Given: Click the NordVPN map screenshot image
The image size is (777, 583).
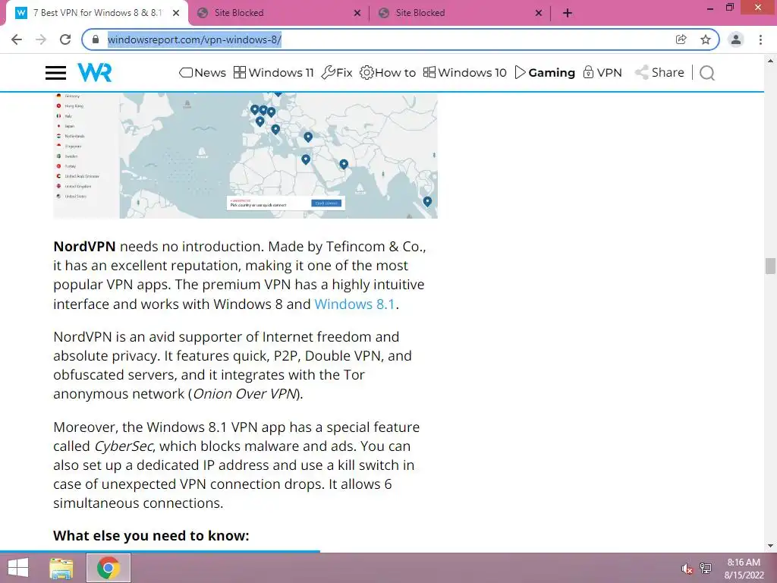Looking at the screenshot, I should pos(245,156).
